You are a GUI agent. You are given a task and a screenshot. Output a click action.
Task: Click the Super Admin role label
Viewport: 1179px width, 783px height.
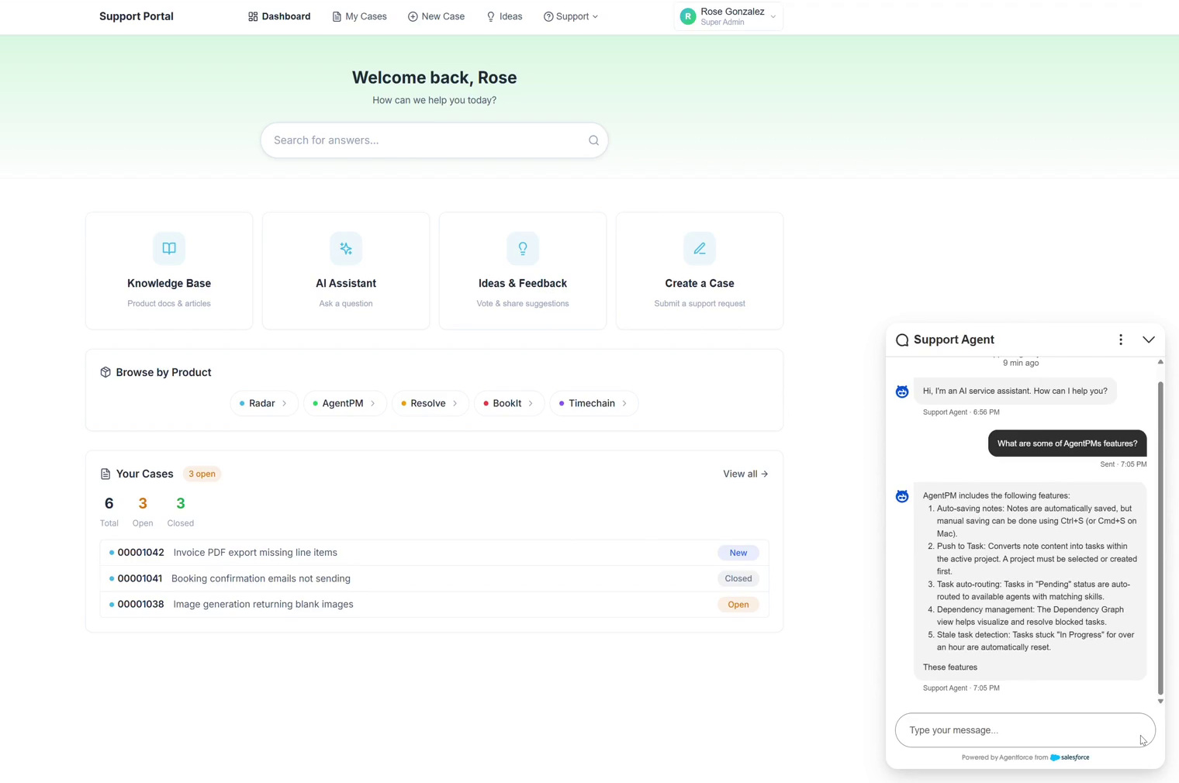(x=722, y=22)
